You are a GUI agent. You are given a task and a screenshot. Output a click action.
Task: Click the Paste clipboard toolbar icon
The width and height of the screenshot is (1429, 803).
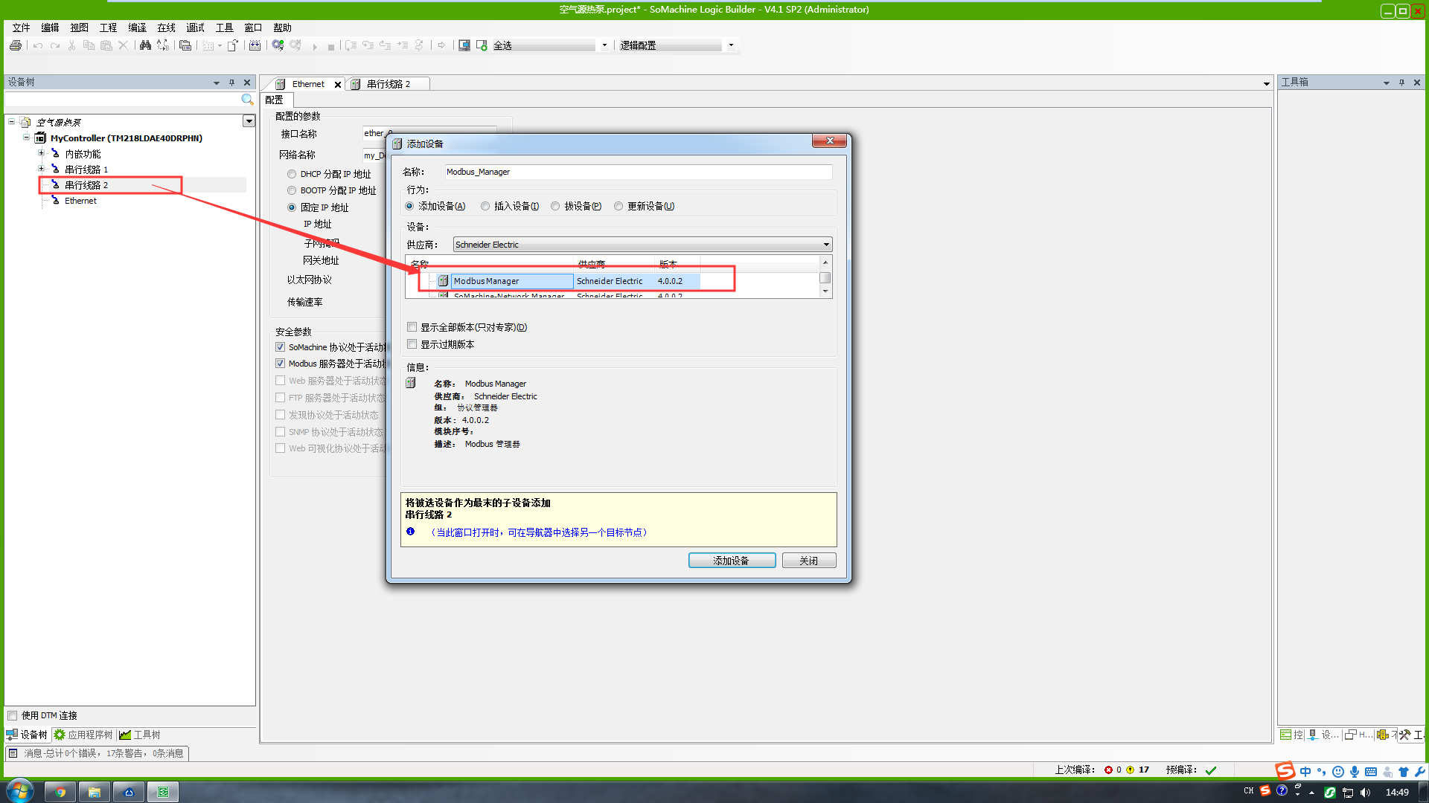[106, 45]
